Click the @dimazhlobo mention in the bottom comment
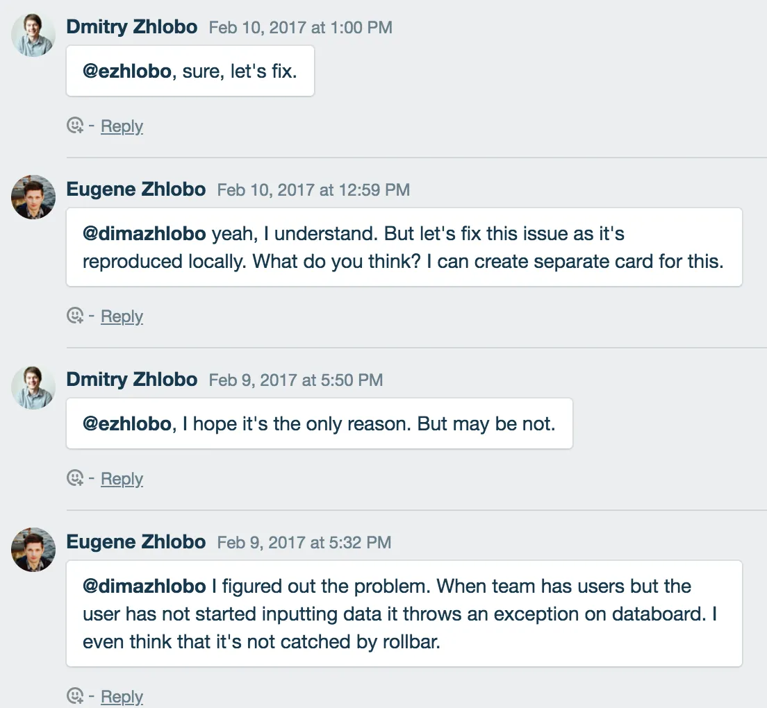 [144, 587]
